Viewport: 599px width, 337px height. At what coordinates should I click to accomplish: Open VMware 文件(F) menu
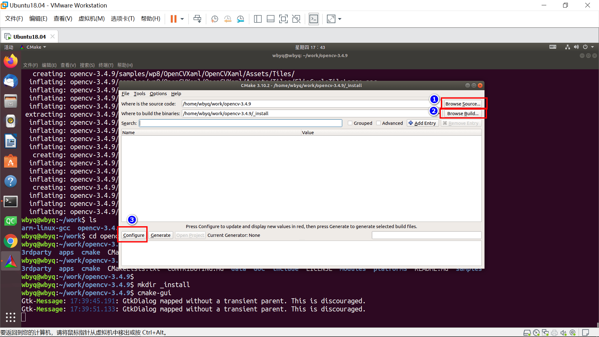coord(14,19)
